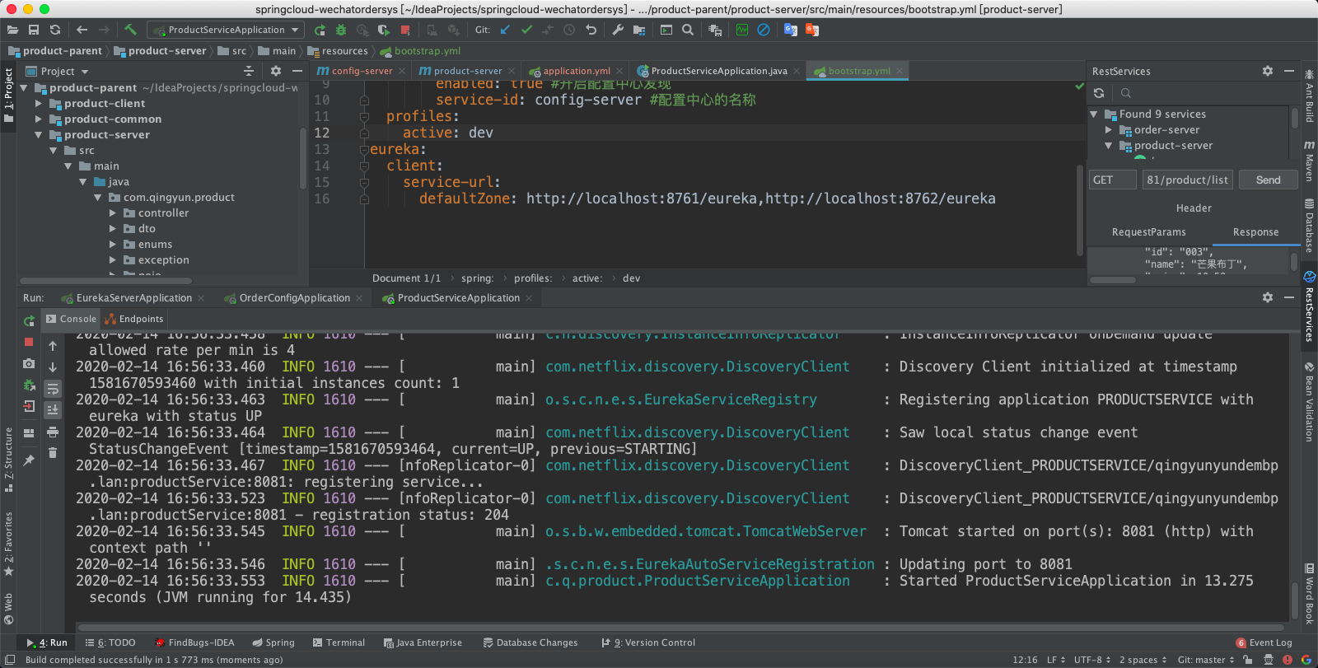Click the request URL field
The width and height of the screenshot is (1318, 668).
point(1188,180)
